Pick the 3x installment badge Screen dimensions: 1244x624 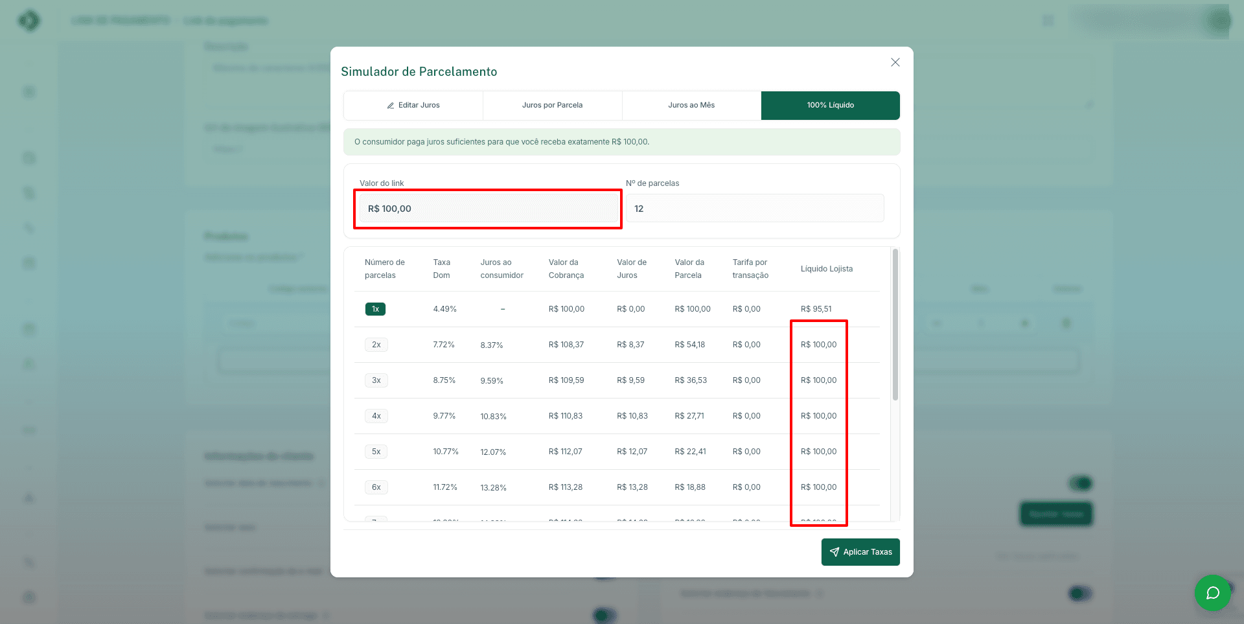click(376, 380)
